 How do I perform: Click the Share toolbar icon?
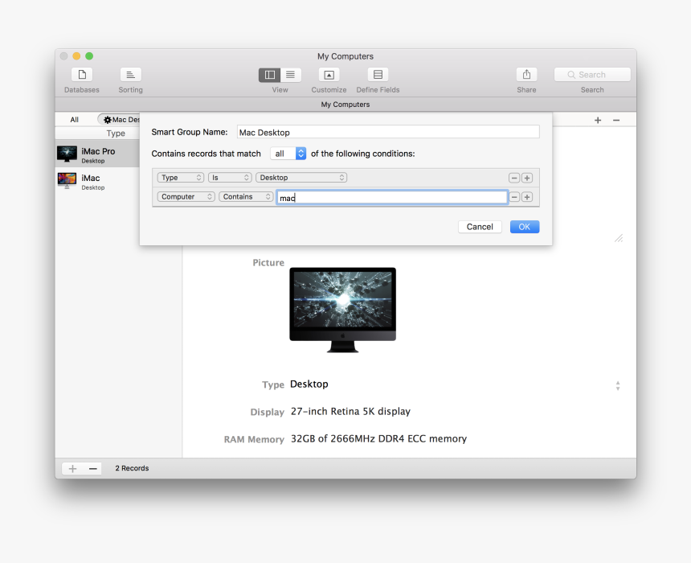click(x=526, y=75)
